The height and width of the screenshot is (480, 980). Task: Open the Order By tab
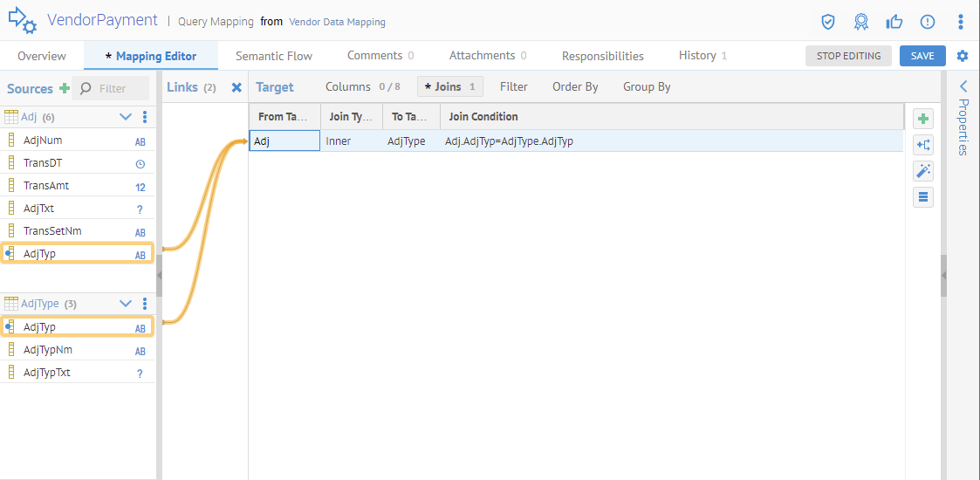(575, 87)
